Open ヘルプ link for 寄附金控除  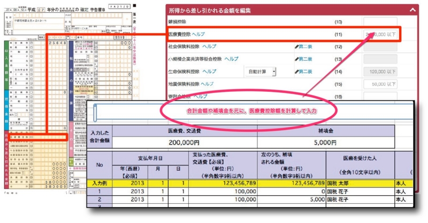pyautogui.click(x=200, y=96)
